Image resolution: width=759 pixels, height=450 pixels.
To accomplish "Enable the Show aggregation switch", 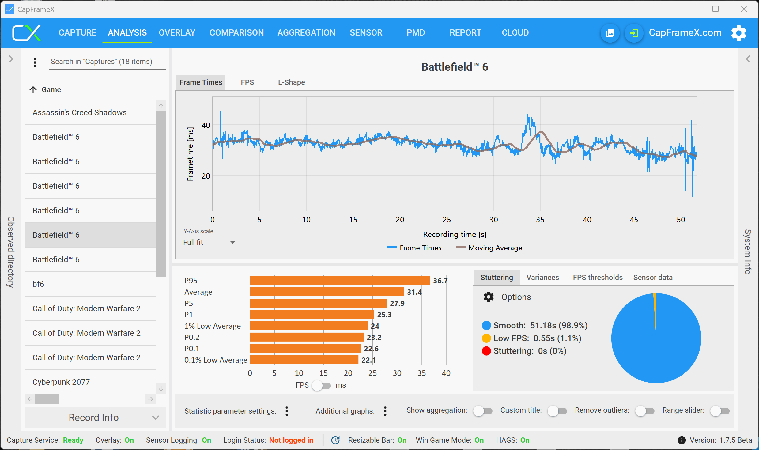I will (x=482, y=411).
